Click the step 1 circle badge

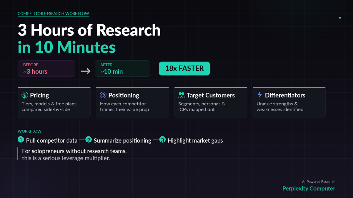click(21, 140)
